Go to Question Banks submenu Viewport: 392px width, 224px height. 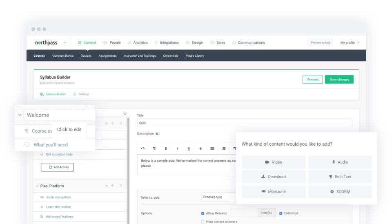pyautogui.click(x=63, y=55)
